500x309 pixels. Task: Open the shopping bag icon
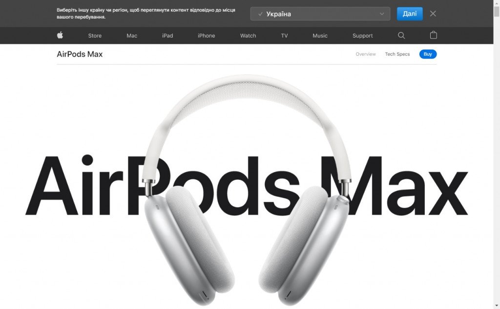(x=434, y=35)
